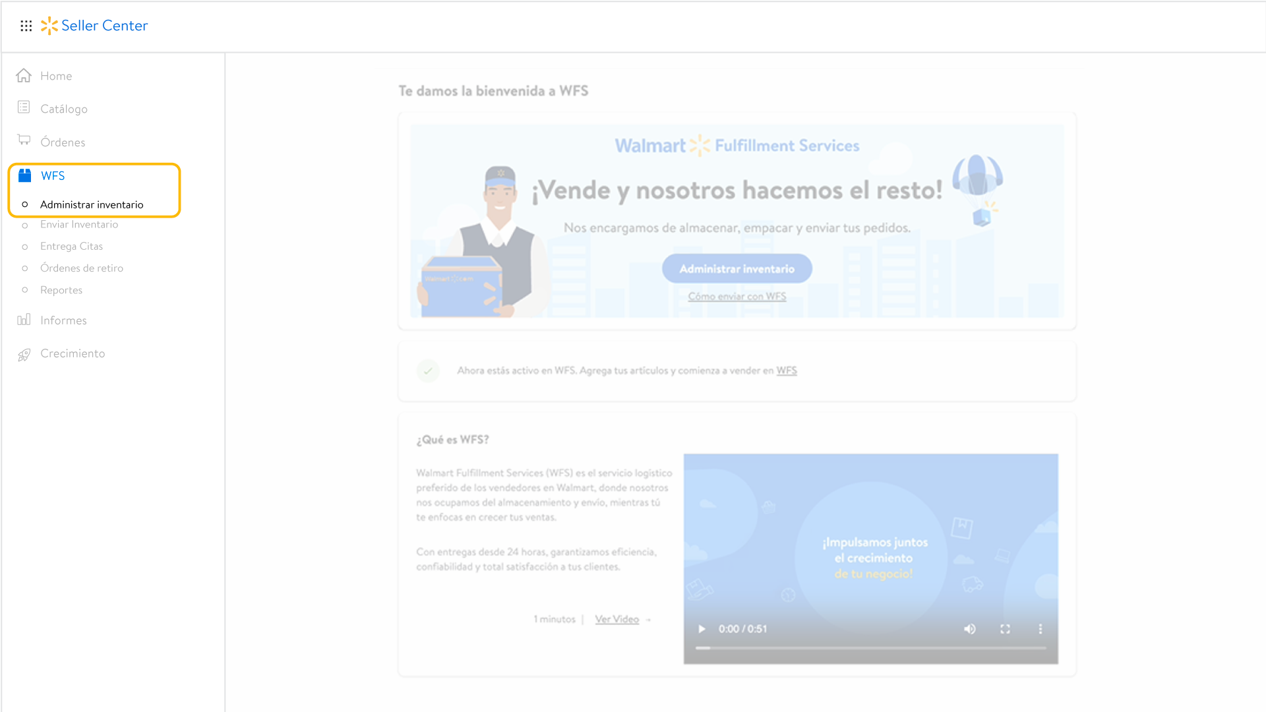Click the Walmart spark logo in the header
The image size is (1266, 712).
(49, 26)
